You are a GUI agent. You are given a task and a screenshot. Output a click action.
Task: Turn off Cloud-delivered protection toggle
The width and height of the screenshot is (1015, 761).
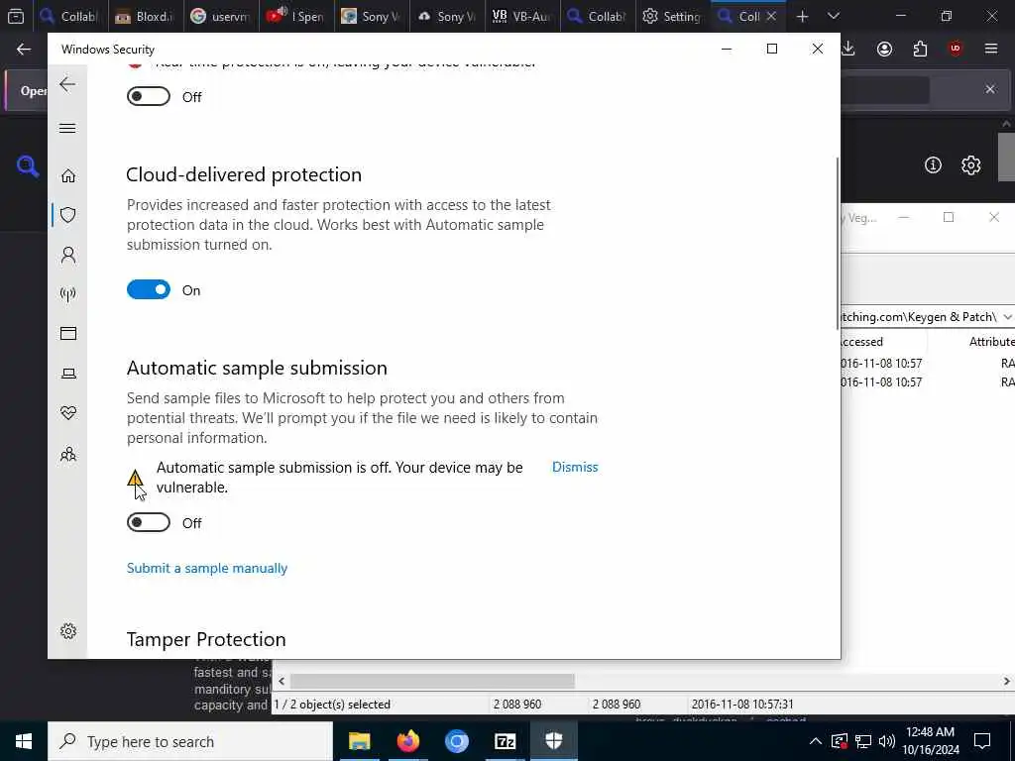(x=149, y=290)
